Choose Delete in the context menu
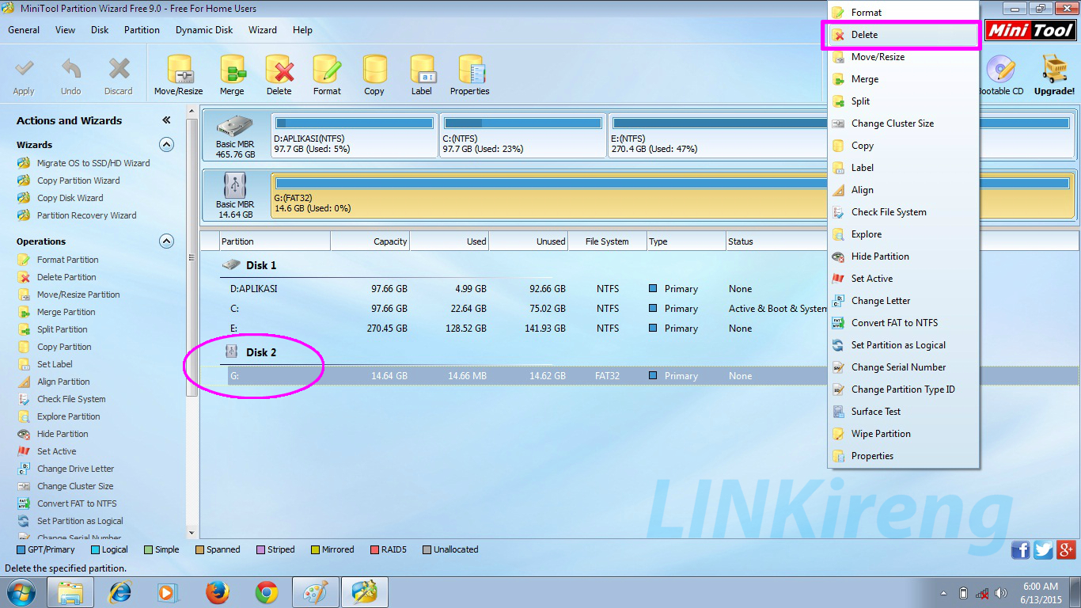This screenshot has width=1081, height=608. [x=903, y=35]
